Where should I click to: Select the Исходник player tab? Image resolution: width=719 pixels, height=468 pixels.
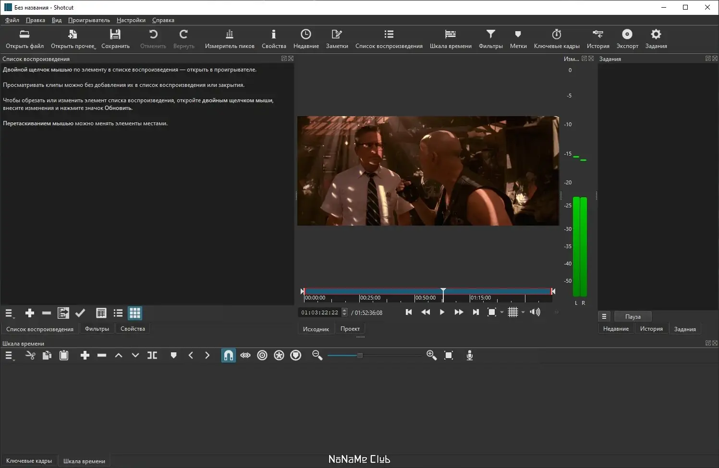click(x=316, y=329)
